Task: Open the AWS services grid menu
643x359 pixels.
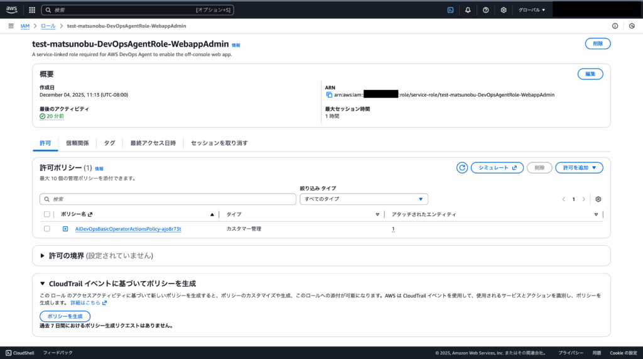Action: coord(32,10)
